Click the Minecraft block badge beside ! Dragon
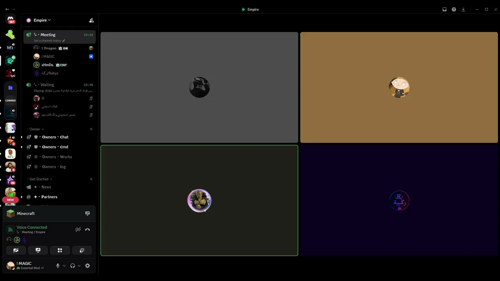500x281 pixels. click(91, 48)
